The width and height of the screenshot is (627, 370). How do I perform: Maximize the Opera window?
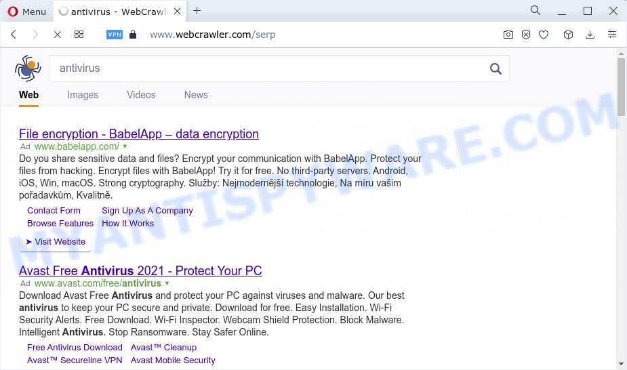[x=588, y=11]
